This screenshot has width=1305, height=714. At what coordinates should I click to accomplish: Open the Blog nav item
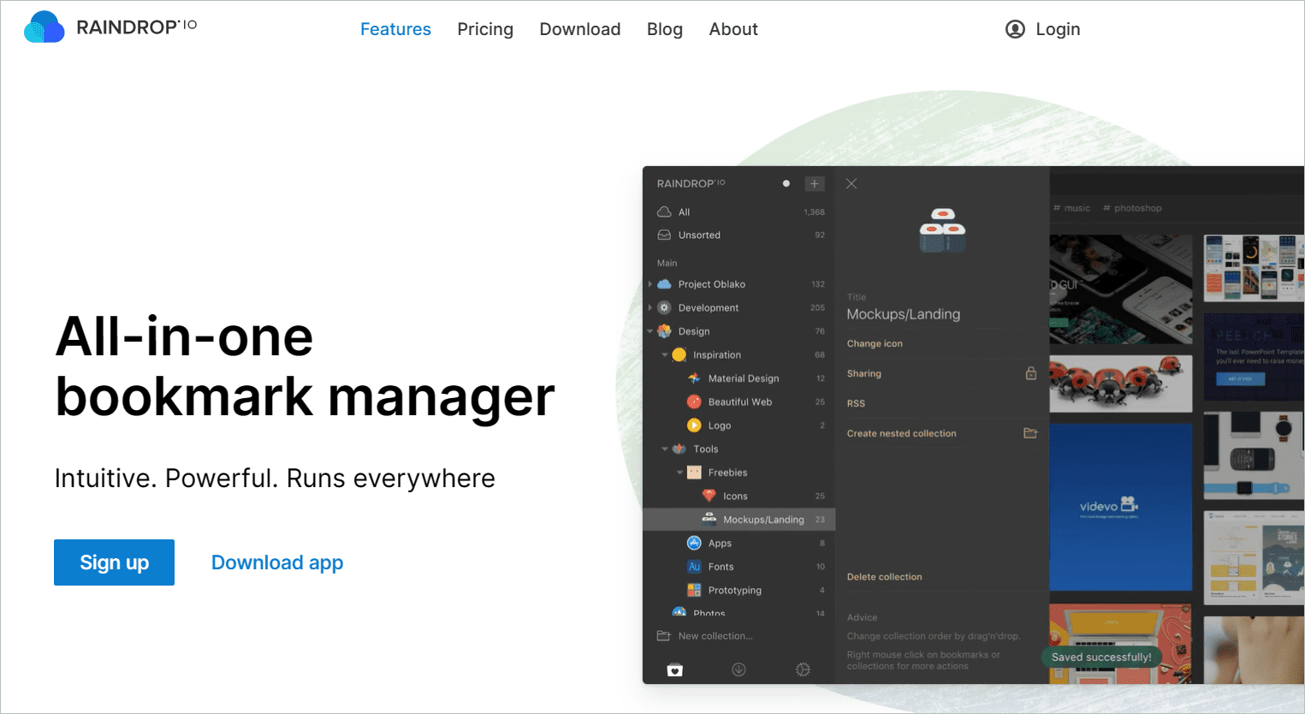click(x=665, y=29)
